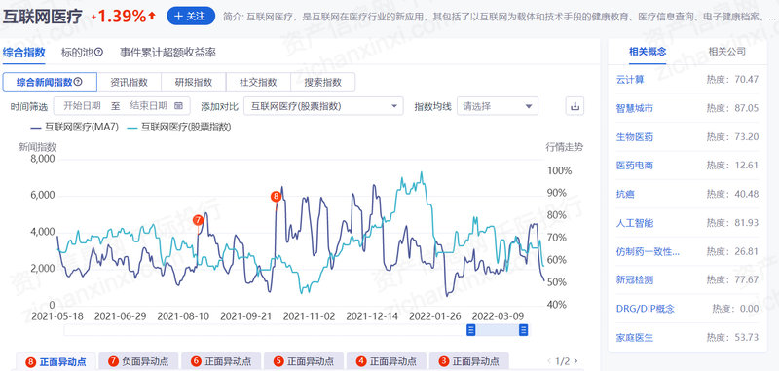Click the 简介 description text
The width and height of the screenshot is (779, 371).
(x=500, y=17)
